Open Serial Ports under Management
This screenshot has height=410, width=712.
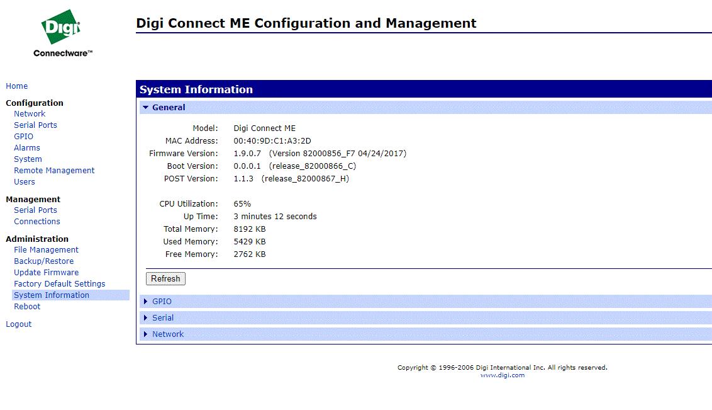pyautogui.click(x=35, y=210)
